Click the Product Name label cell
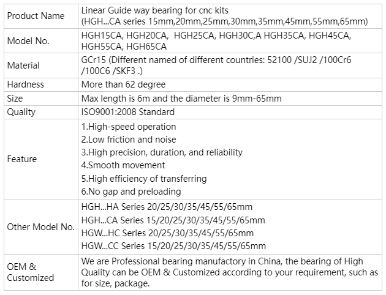The width and height of the screenshot is (386, 295). 36,16
